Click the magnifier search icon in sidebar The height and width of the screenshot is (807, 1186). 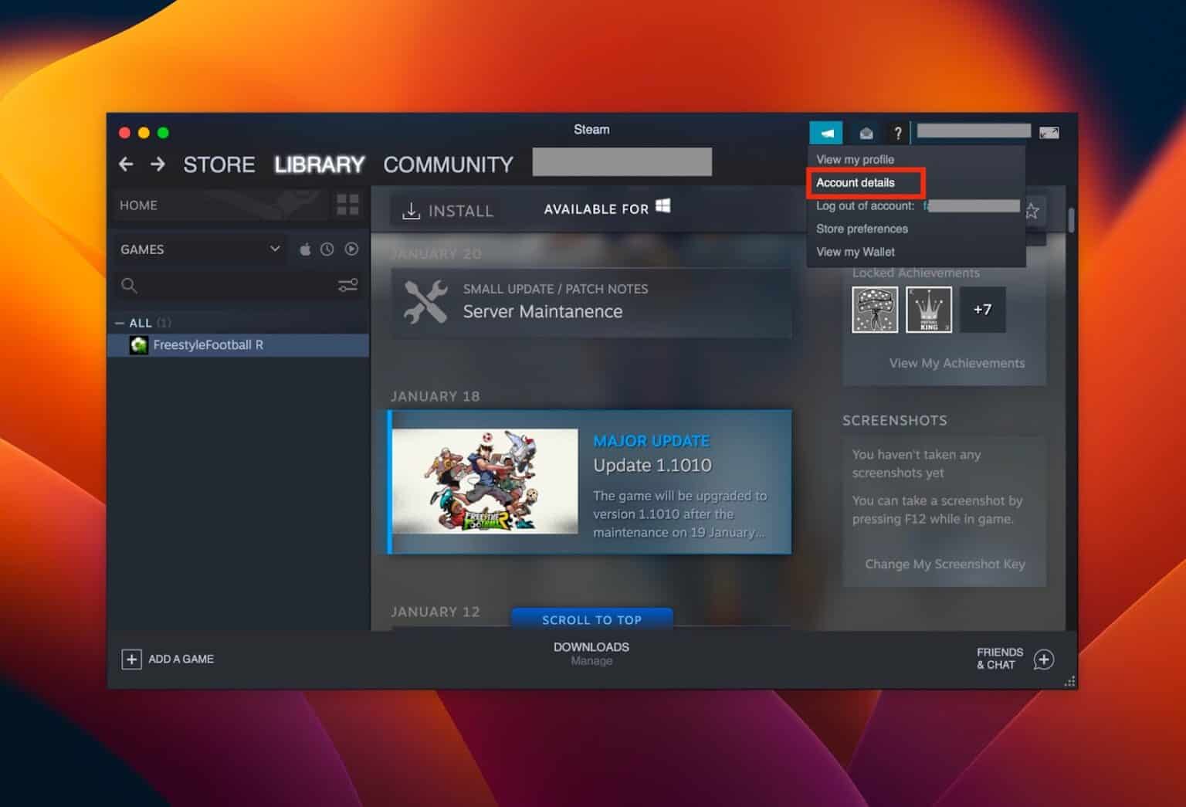click(129, 286)
